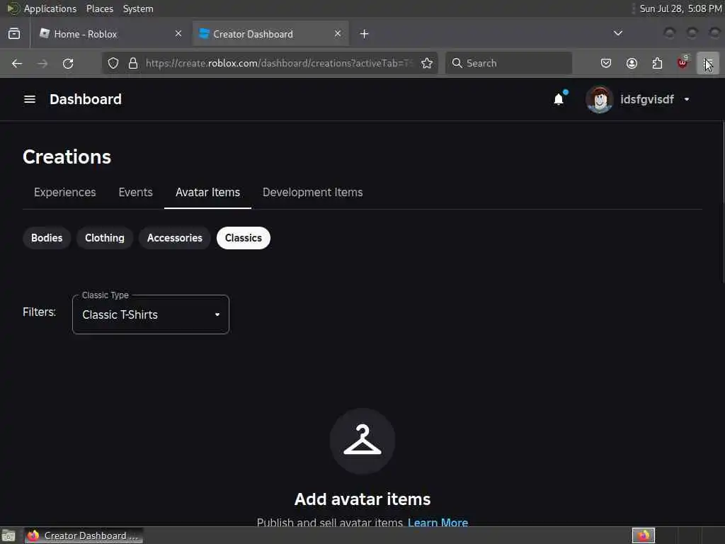Reload the page

coord(68,63)
